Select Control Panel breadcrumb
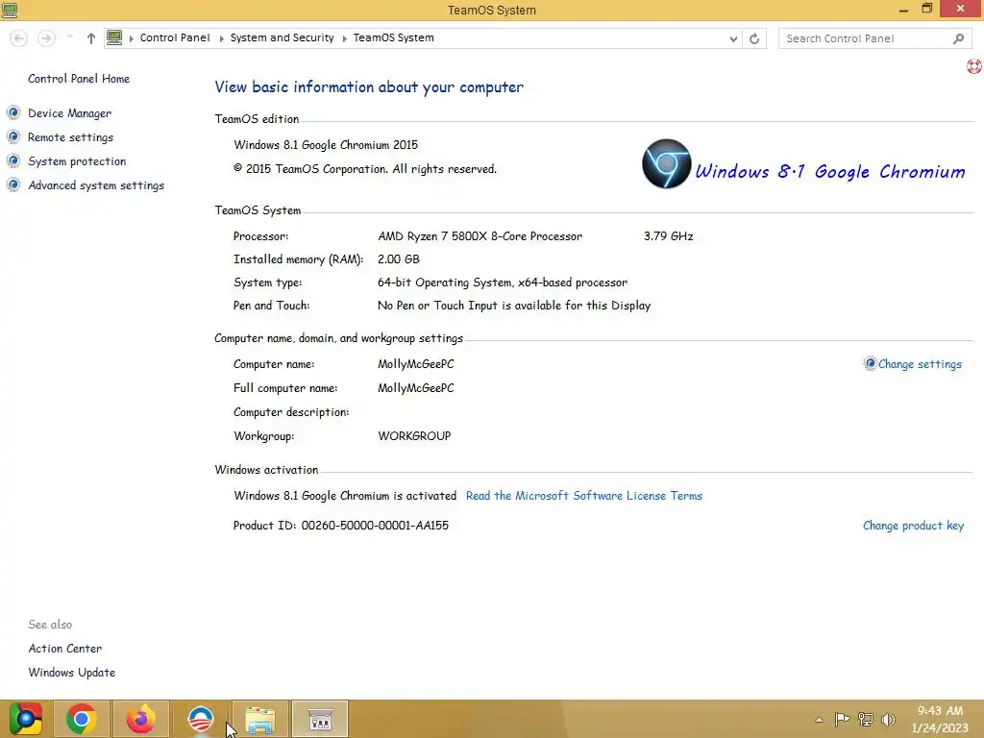This screenshot has width=984, height=738. click(x=175, y=37)
